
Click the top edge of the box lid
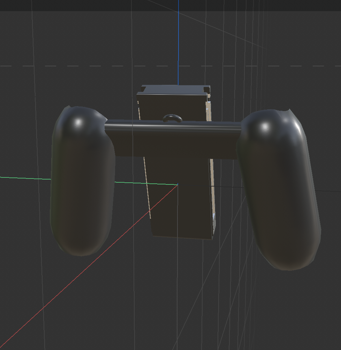pyautogui.click(x=174, y=85)
